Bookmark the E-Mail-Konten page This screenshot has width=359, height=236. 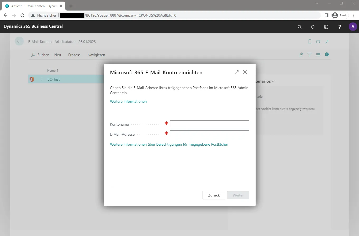[x=310, y=42]
